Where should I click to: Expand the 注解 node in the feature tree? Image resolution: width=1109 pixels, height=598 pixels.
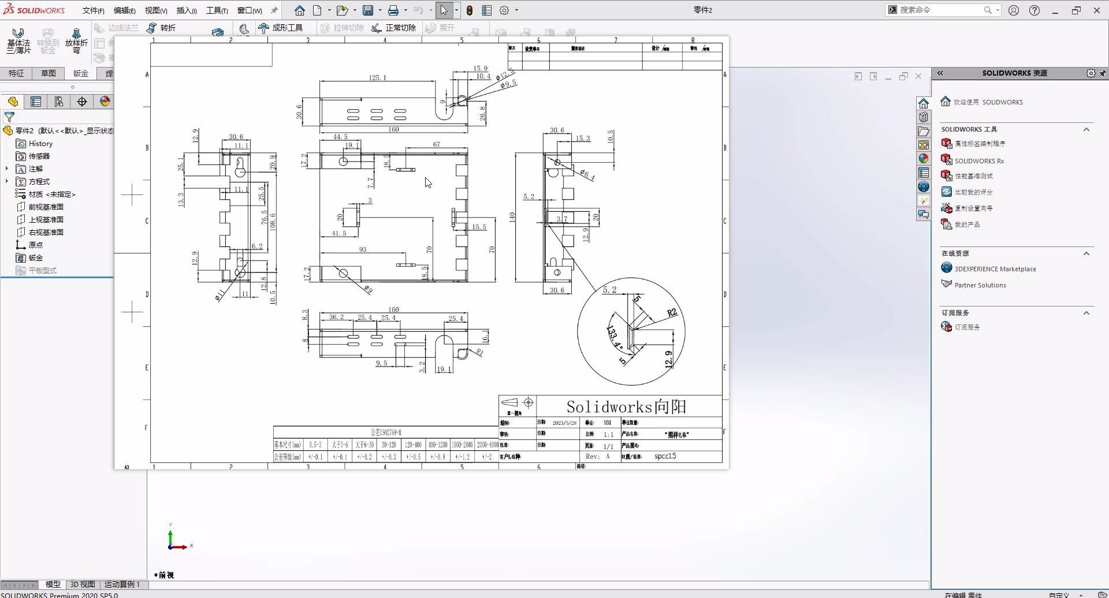[6, 169]
